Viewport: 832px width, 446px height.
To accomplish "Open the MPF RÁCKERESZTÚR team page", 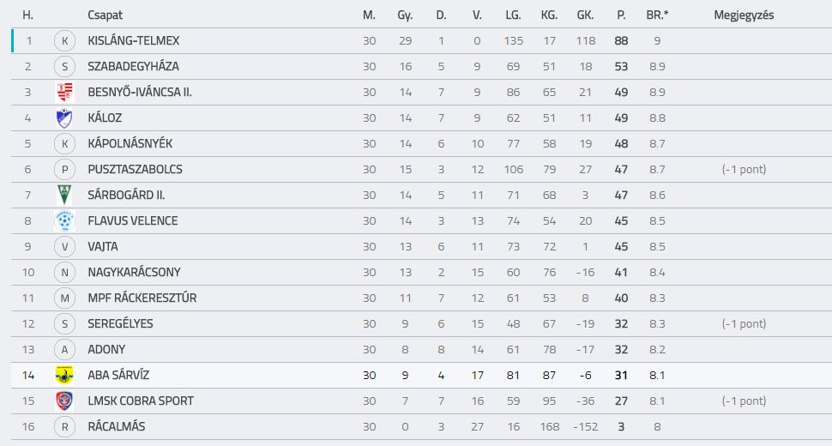I will (142, 298).
